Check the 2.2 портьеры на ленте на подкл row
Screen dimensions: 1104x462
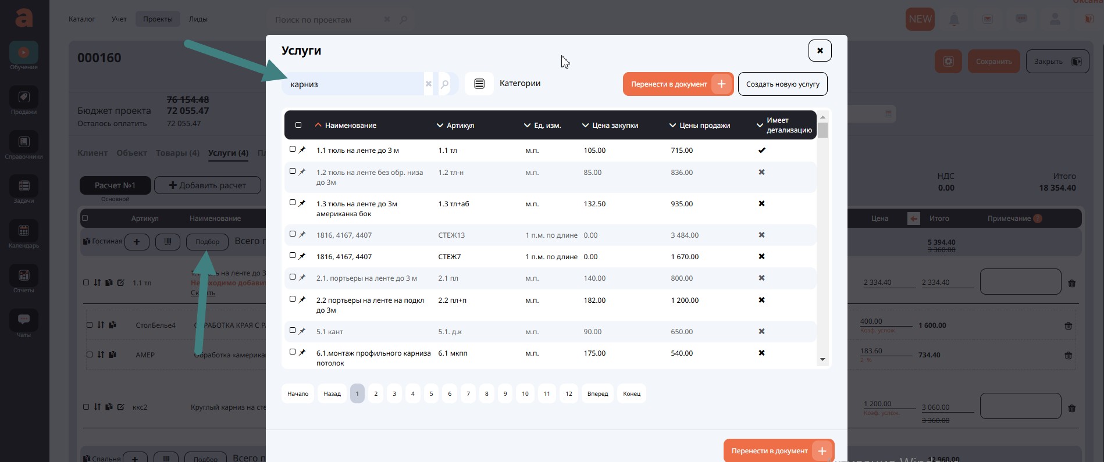coord(293,299)
